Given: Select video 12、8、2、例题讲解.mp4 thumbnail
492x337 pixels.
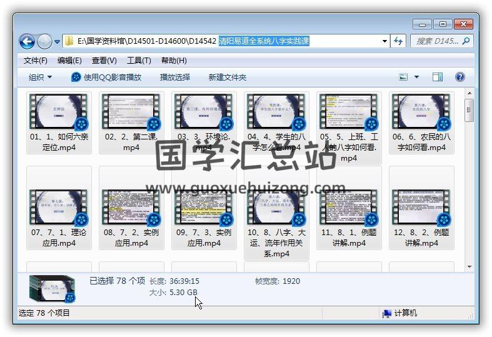Looking at the screenshot, I should 421,207.
